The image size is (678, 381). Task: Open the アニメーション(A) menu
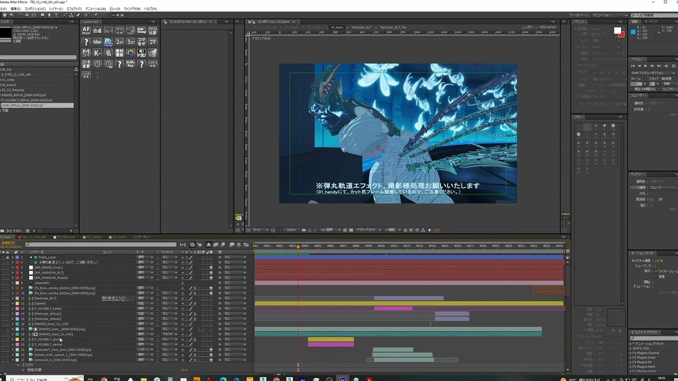tap(96, 9)
